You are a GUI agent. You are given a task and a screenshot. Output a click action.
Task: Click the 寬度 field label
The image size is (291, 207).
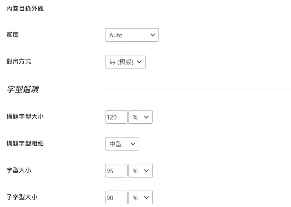coord(13,35)
